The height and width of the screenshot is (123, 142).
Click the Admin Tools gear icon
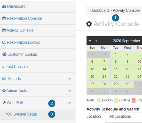click(x=4, y=91)
